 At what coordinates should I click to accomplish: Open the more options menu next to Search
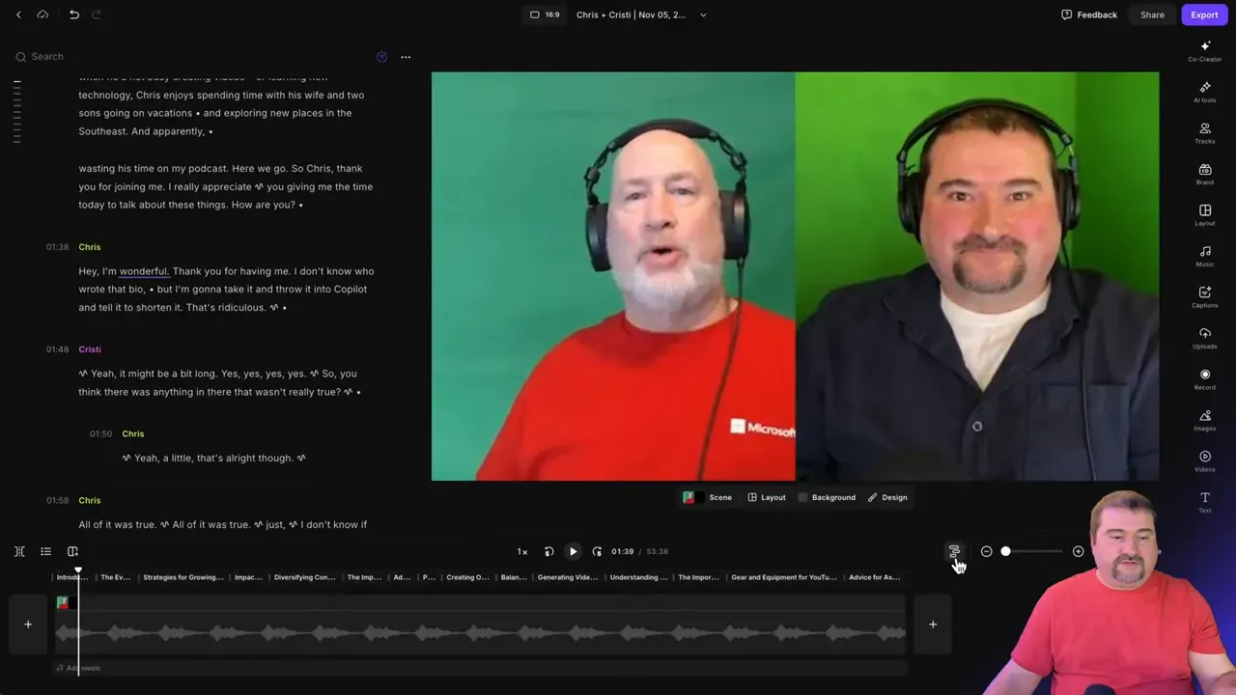click(x=406, y=57)
